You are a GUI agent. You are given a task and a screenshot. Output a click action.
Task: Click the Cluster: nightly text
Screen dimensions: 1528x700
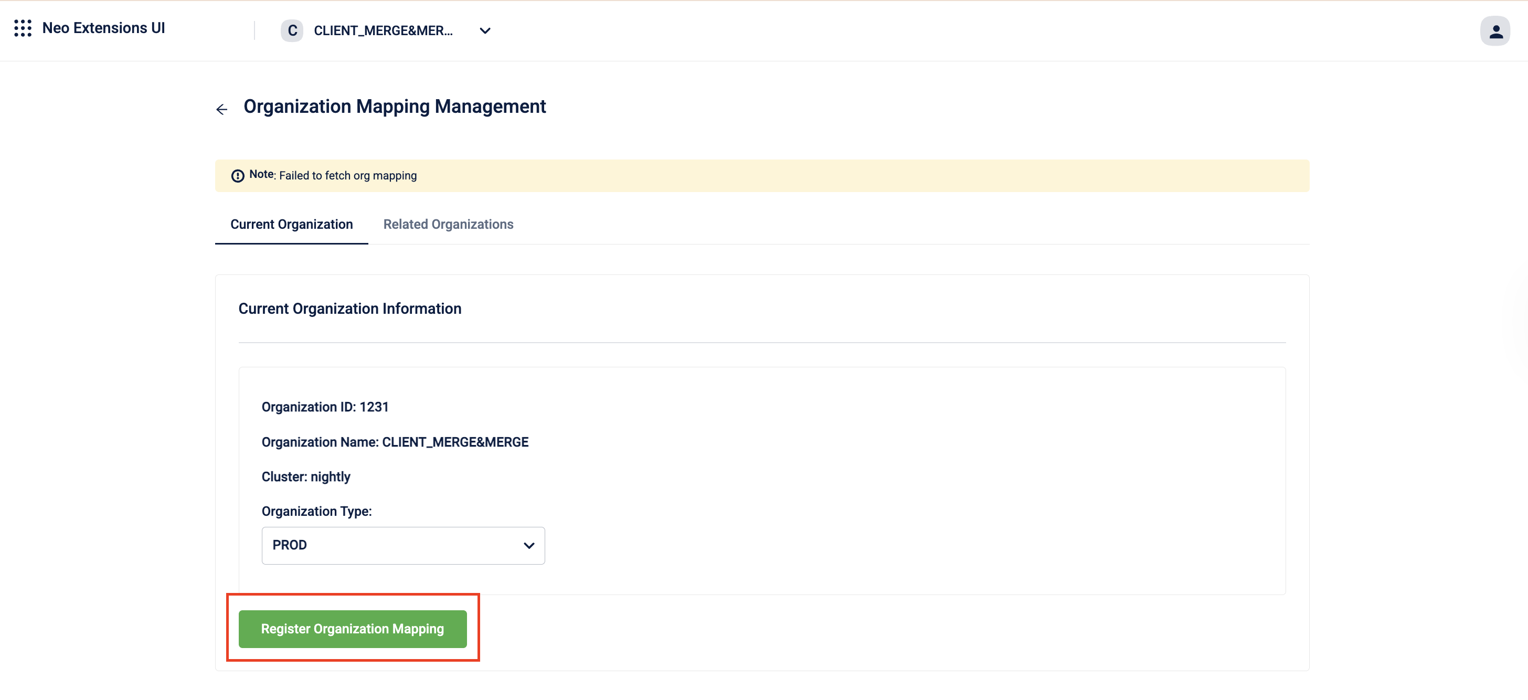(x=305, y=477)
